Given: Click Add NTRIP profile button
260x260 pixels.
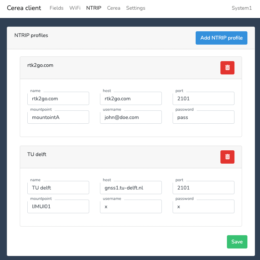Looking at the screenshot, I should [x=222, y=38].
